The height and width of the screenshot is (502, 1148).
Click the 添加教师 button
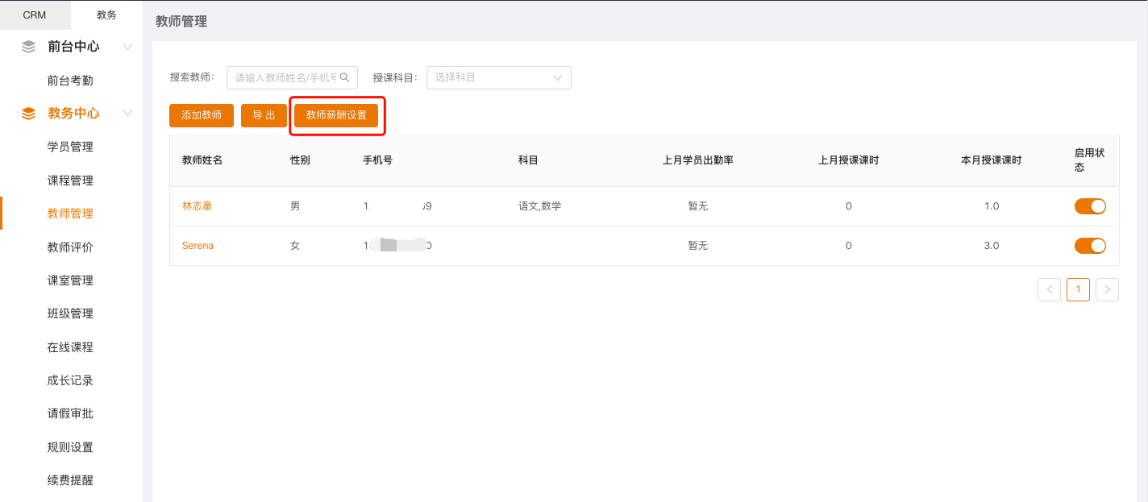coord(202,115)
